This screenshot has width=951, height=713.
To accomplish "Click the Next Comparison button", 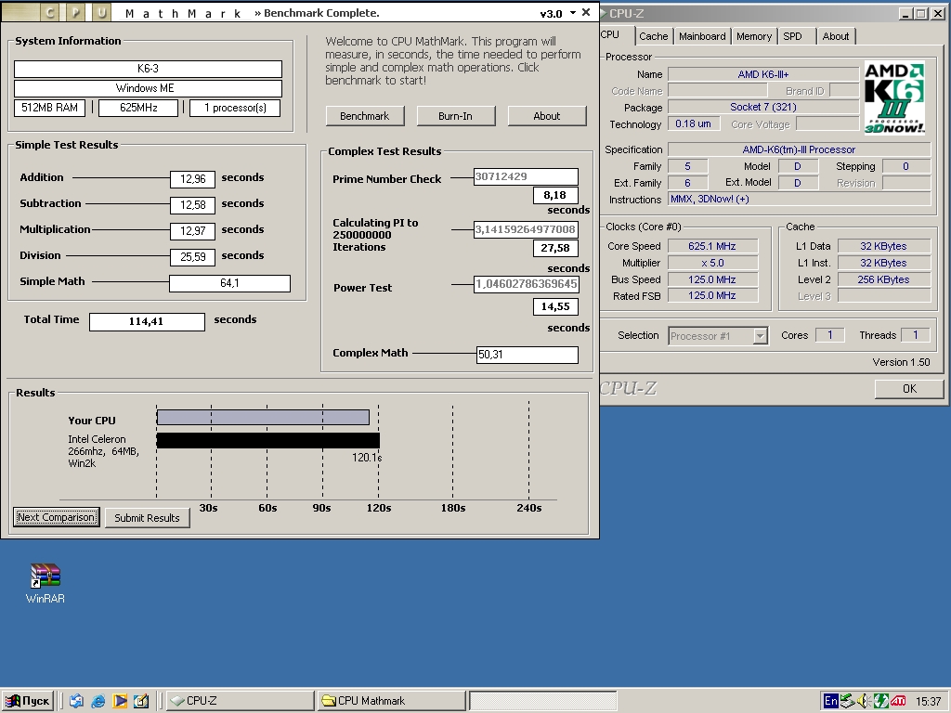I will [57, 517].
